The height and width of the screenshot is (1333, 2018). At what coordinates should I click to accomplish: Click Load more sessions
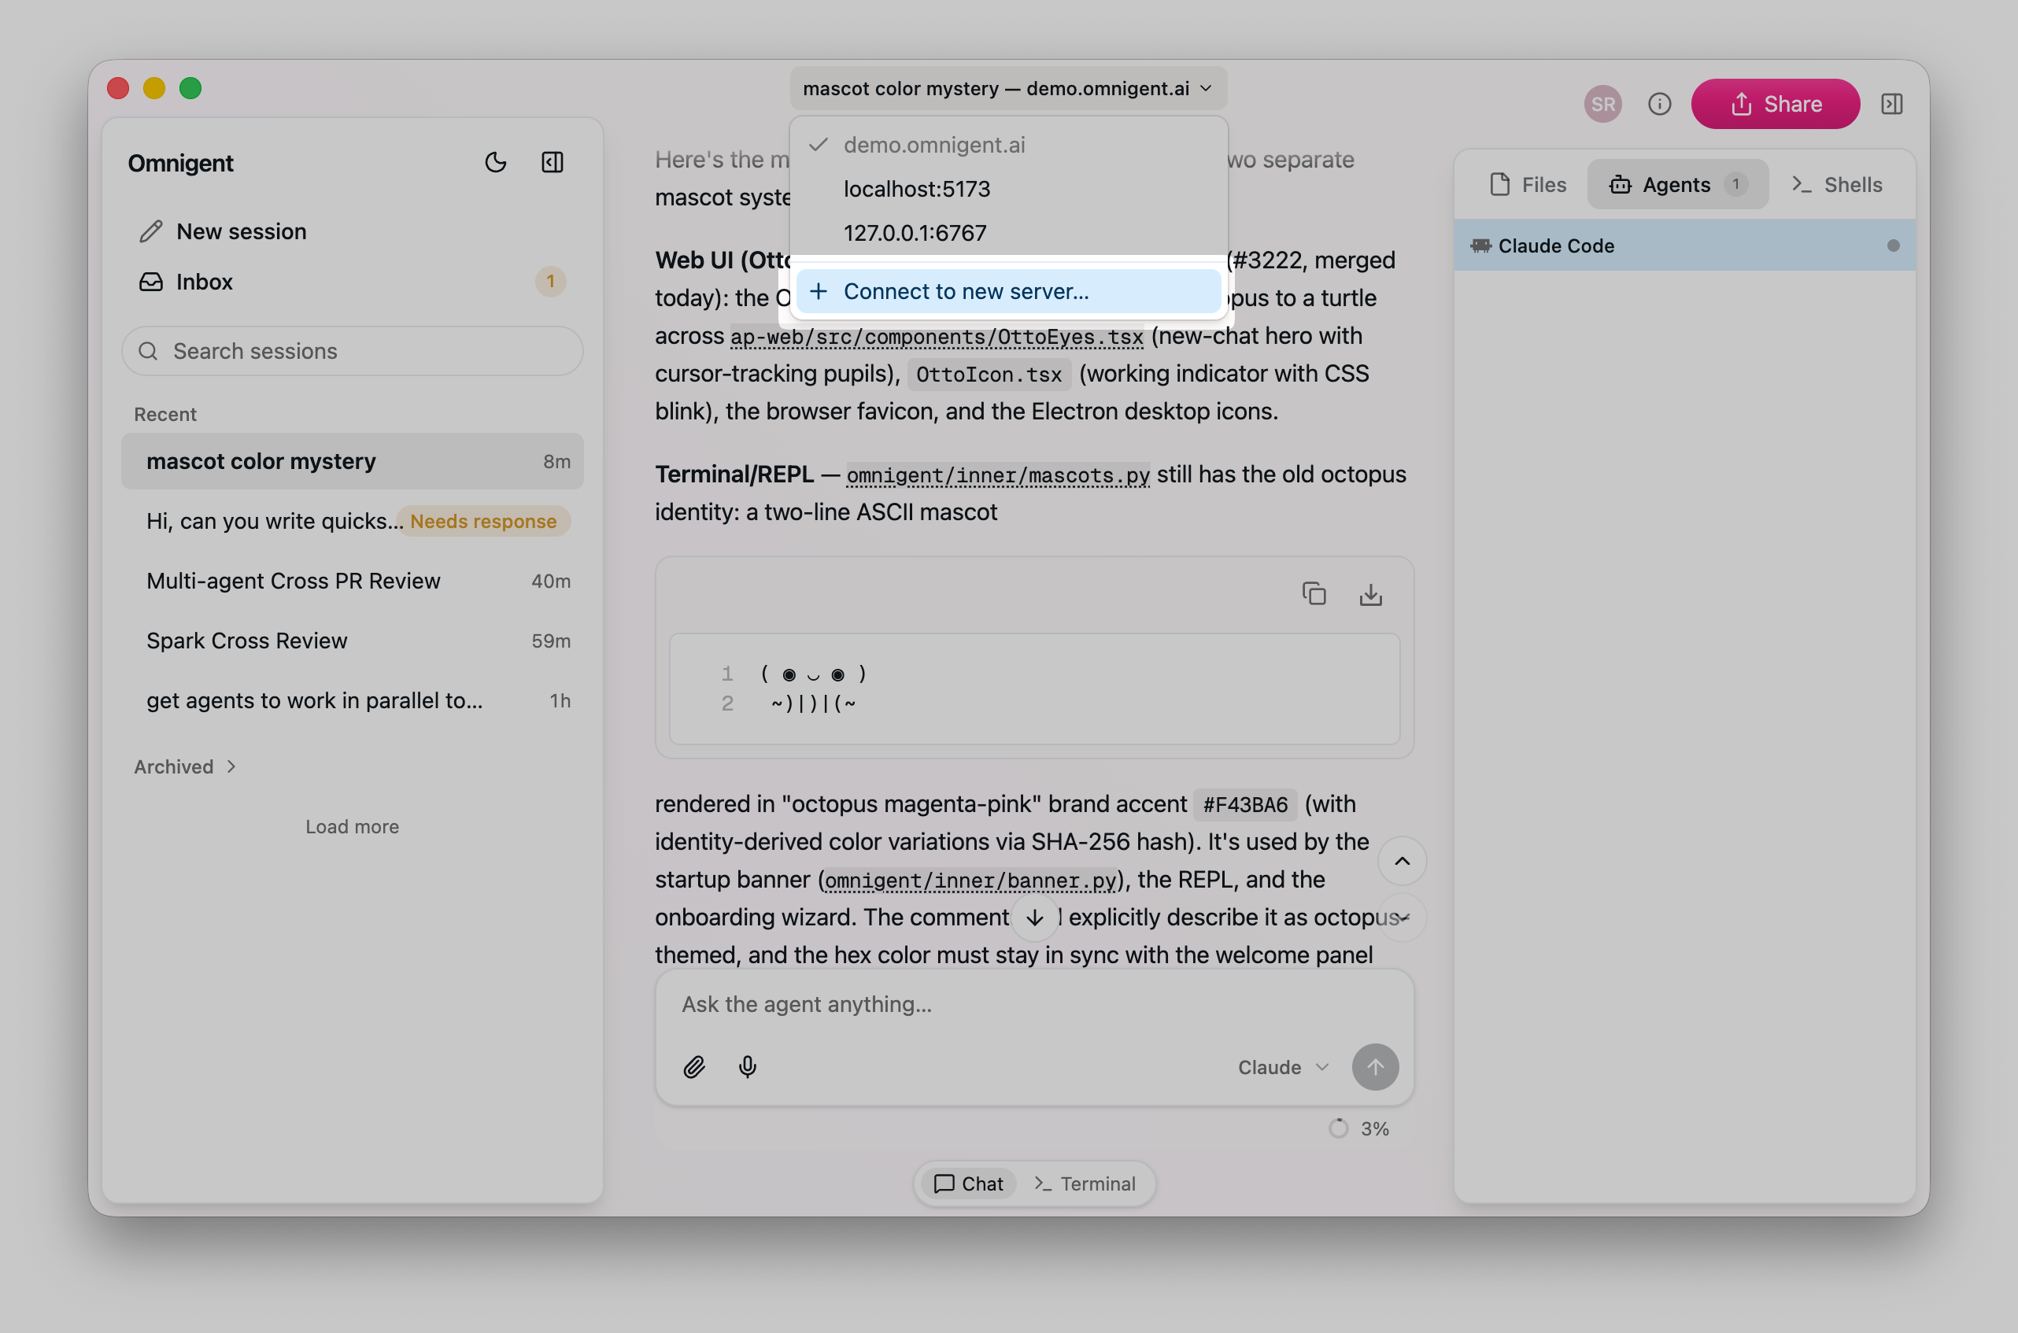tap(352, 826)
